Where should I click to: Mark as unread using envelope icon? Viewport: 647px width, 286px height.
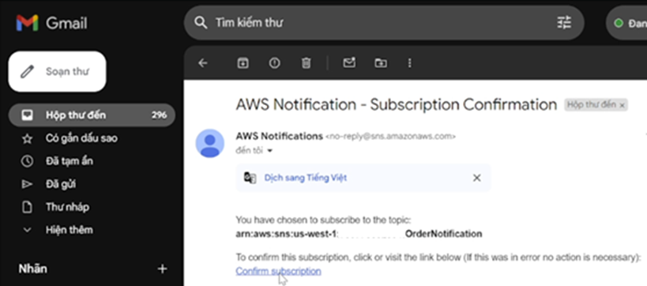(349, 62)
